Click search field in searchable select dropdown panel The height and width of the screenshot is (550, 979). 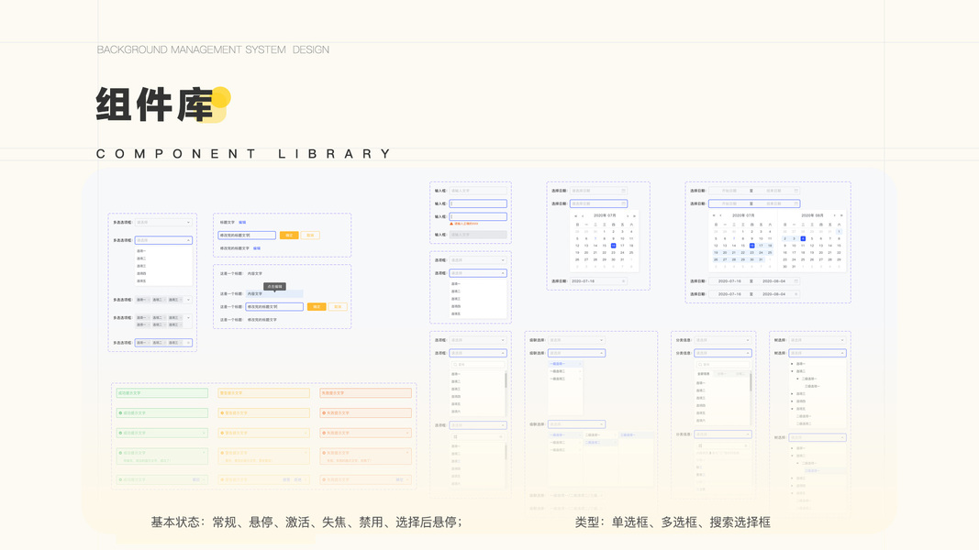[x=478, y=365]
